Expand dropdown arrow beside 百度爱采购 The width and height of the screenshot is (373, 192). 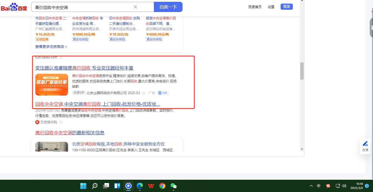pyautogui.click(x=61, y=122)
